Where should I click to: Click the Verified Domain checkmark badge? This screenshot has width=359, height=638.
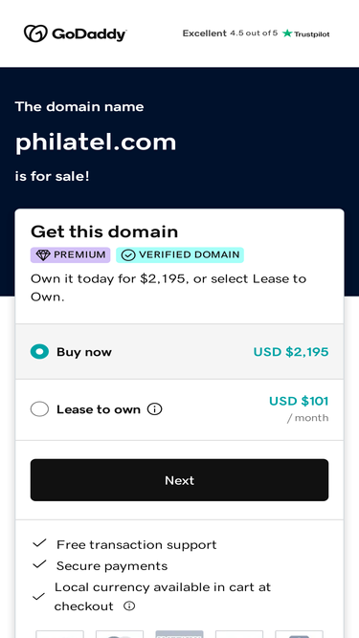coord(180,255)
